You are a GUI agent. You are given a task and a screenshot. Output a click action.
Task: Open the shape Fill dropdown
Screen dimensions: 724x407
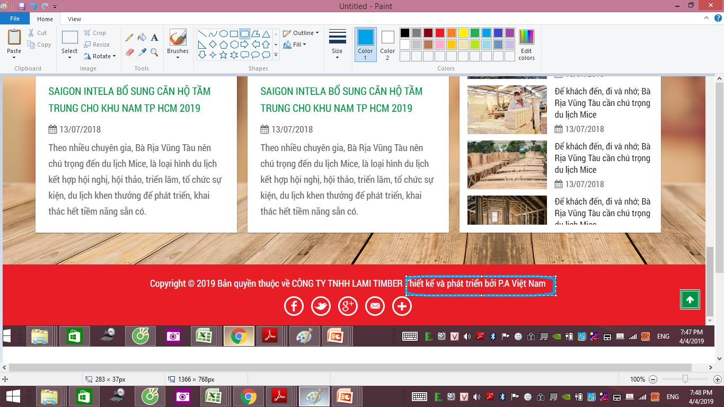(x=295, y=45)
